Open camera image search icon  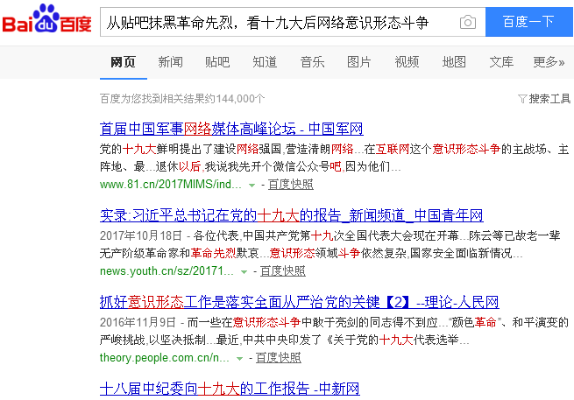(x=467, y=22)
